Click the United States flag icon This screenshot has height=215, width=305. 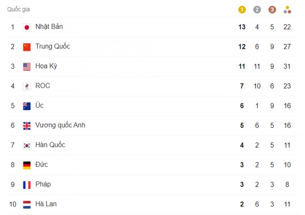click(x=27, y=67)
